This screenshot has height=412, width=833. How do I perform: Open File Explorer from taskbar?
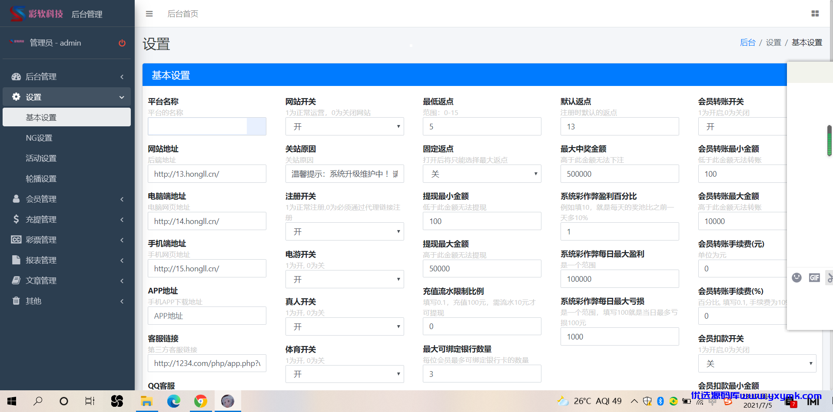(x=146, y=401)
